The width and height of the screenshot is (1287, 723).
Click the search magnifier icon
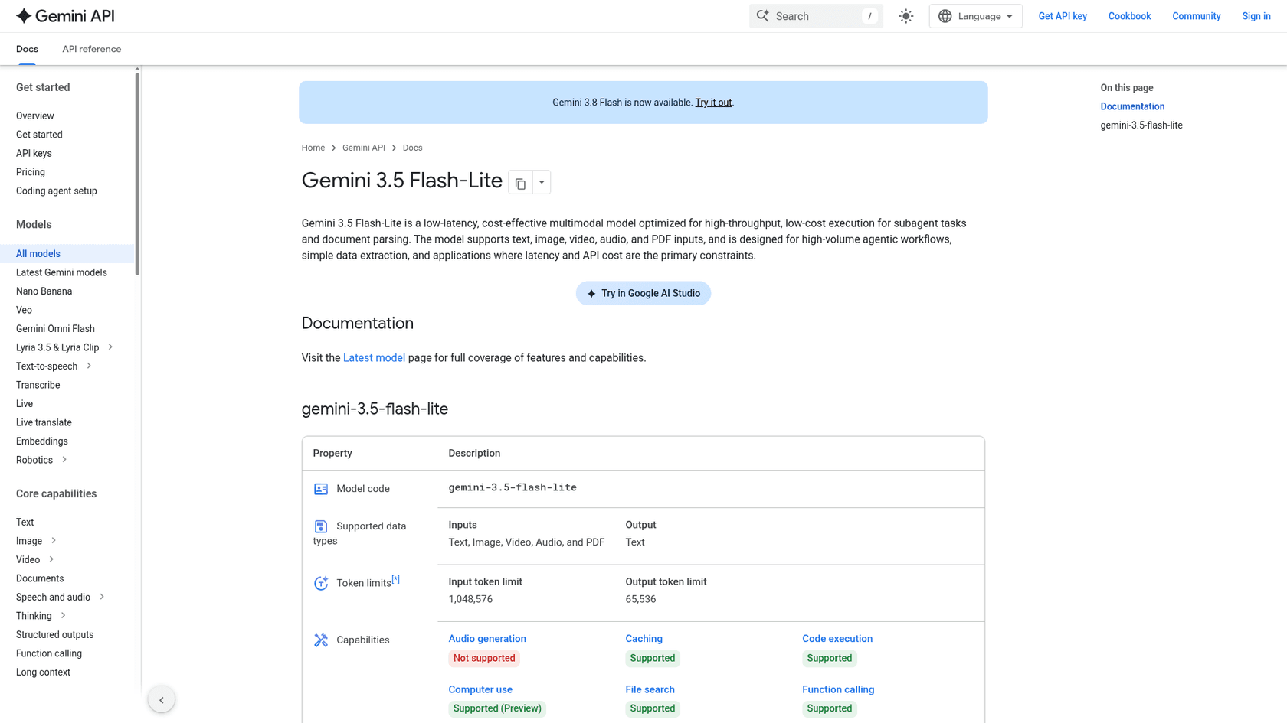coord(763,16)
